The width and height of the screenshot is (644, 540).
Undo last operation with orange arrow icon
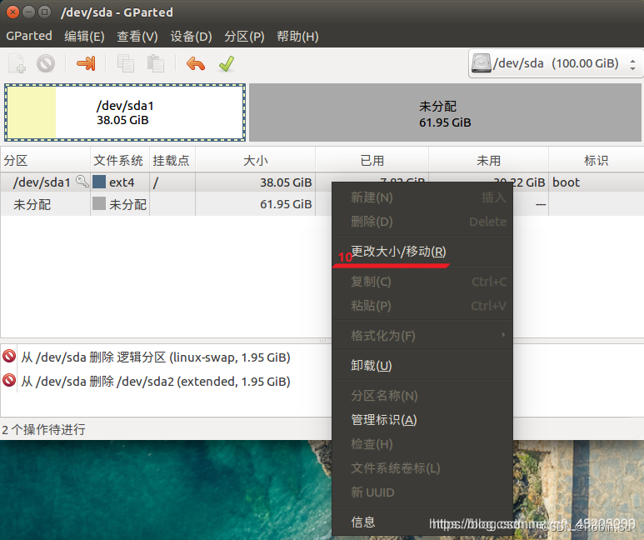coord(196,63)
